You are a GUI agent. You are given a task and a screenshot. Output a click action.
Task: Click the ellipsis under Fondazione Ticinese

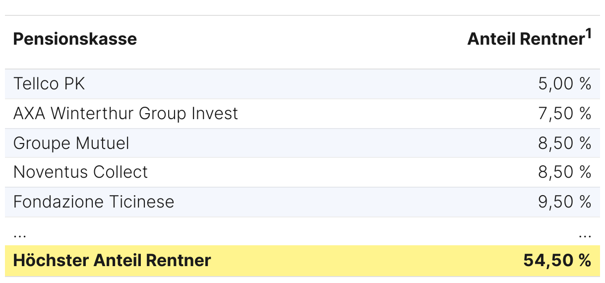click(20, 234)
